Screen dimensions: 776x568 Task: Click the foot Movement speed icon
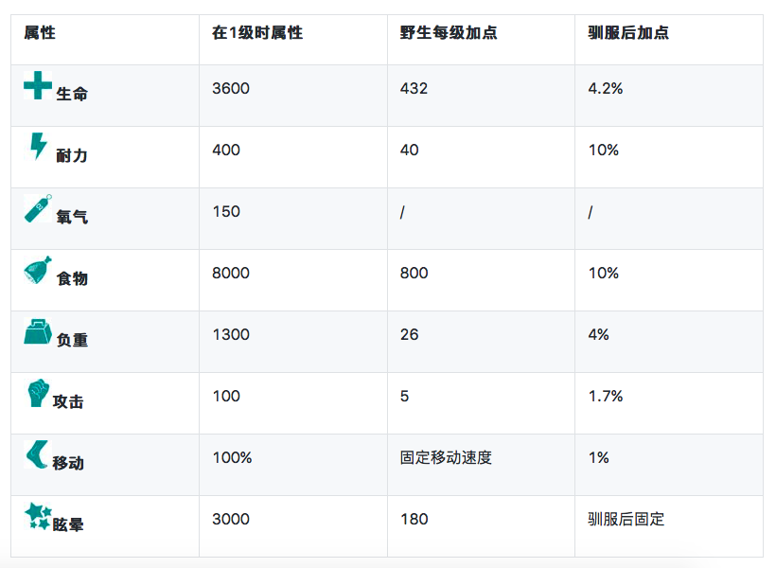(x=37, y=454)
